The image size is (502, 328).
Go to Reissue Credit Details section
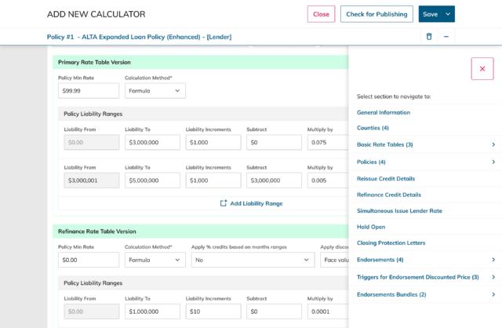385,178
